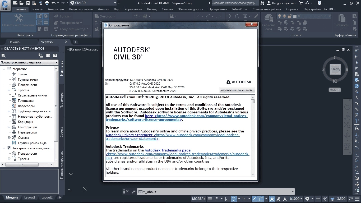Expand the Трассы node under Чертеж2
Screen dimensions: 361x203
pos(9,90)
